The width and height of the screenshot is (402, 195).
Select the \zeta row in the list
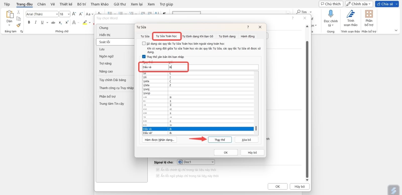tap(198, 81)
